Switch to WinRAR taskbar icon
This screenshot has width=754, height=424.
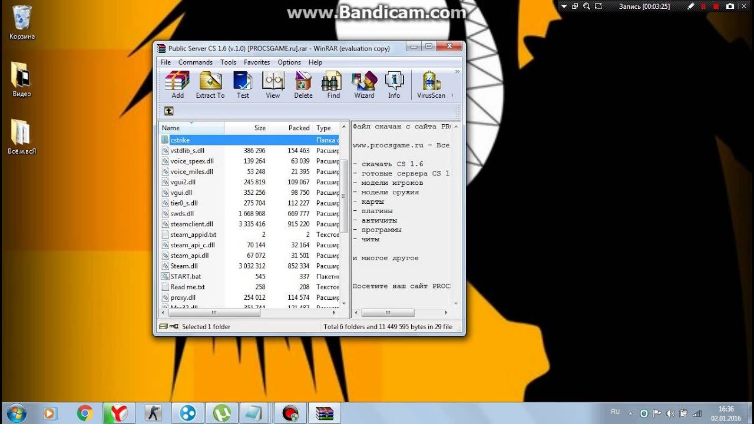pyautogui.click(x=324, y=413)
